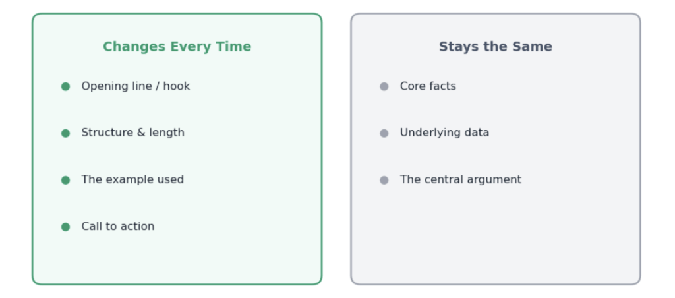
Task: Click the green bullet beside Call to action
Action: [x=65, y=227]
